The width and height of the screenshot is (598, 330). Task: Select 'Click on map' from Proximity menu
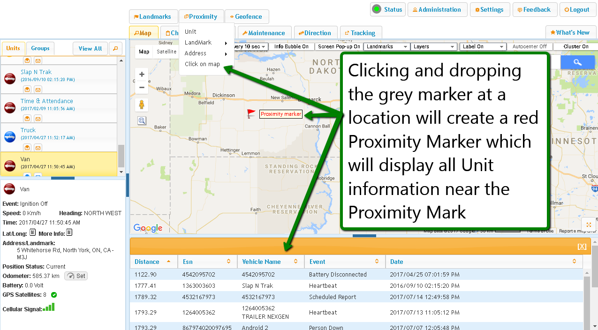point(202,64)
